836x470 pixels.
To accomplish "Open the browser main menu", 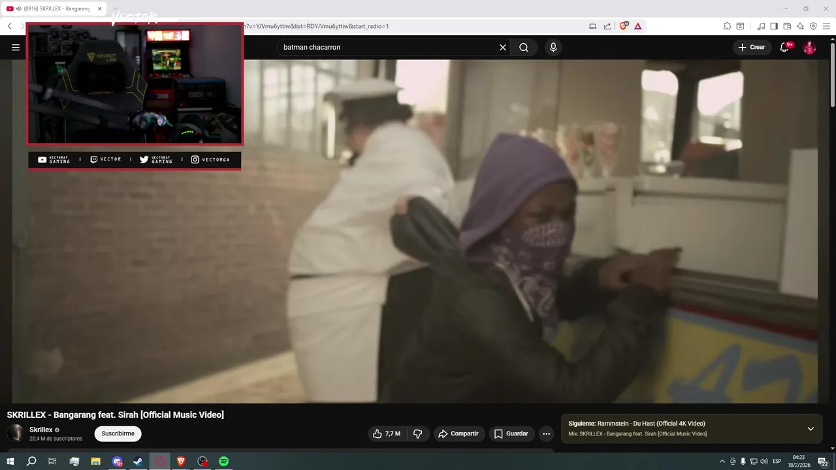I will 826,26.
